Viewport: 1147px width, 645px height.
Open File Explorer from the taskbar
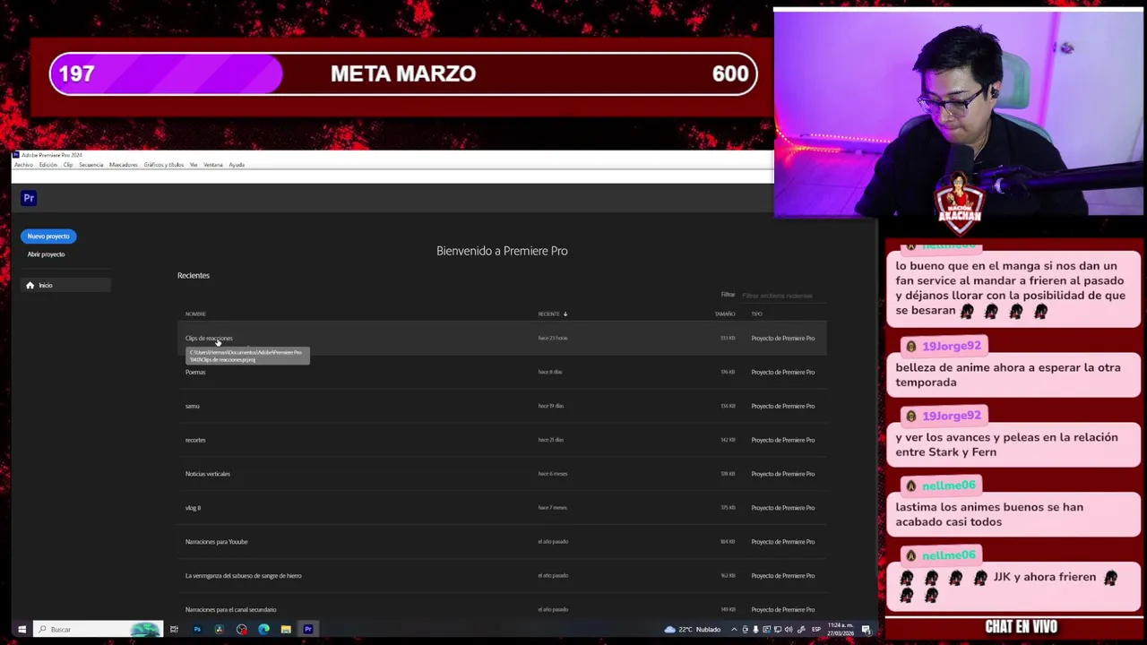(286, 629)
